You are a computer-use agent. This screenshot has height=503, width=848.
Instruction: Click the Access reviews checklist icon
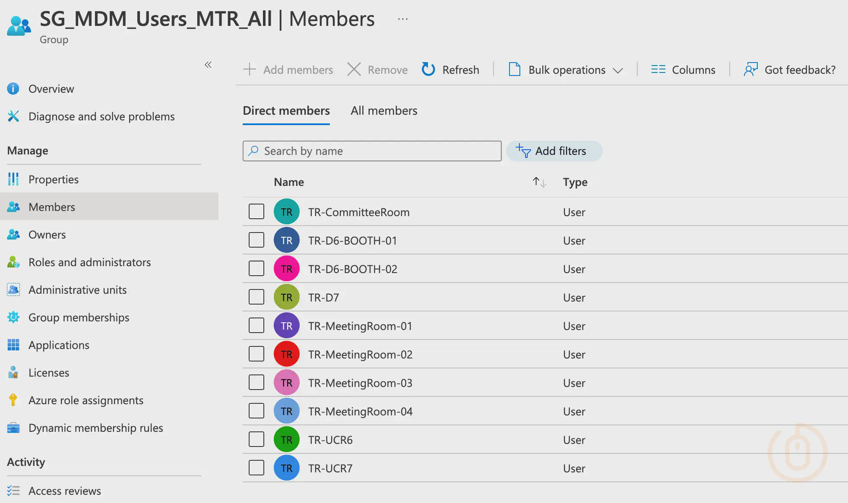(x=13, y=491)
